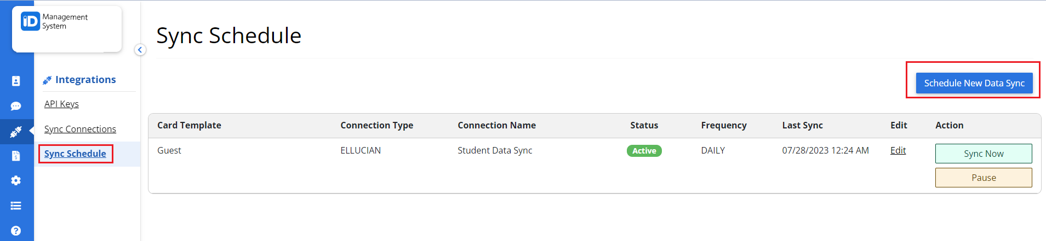Screen dimensions: 1046x241
Task: Go to Sync Connections
Action: tap(80, 129)
